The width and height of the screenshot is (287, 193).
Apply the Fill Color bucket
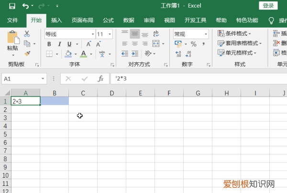click(68, 54)
